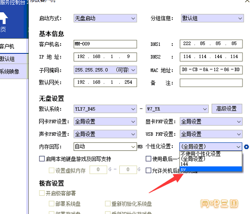
Task: Toggle the 开启极客部署 checkbox
Action: point(42,193)
